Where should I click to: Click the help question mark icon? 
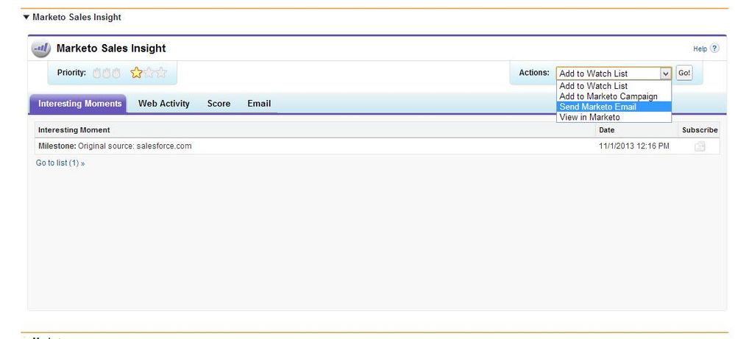tap(714, 49)
